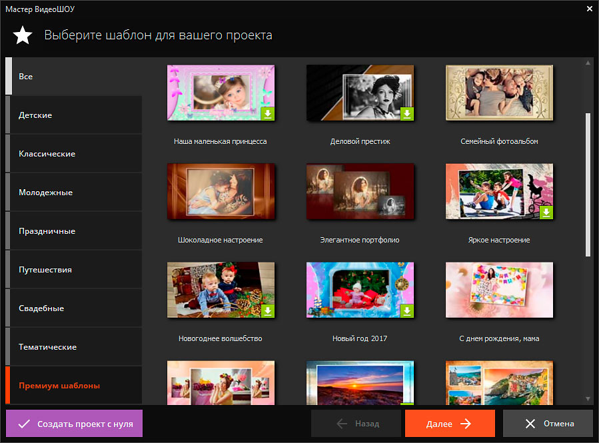Select the Детские category tab
This screenshot has width=599, height=443.
(x=73, y=115)
